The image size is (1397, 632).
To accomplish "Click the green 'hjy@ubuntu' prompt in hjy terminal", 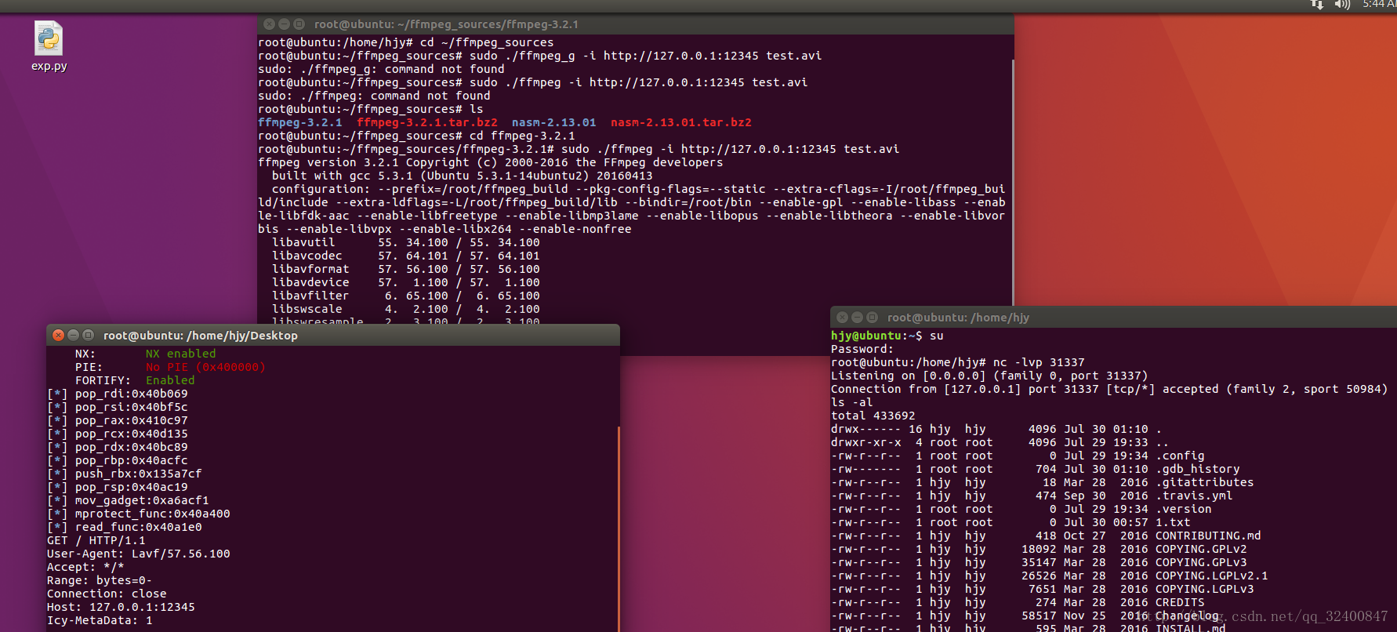I will (866, 336).
